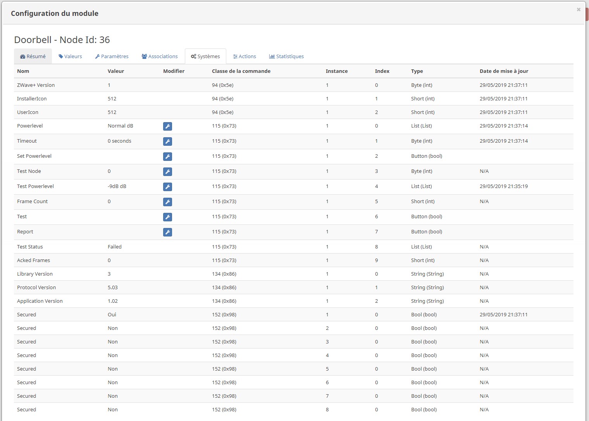589x421 pixels.
Task: Click the -9dB dB value
Action: pyautogui.click(x=117, y=186)
